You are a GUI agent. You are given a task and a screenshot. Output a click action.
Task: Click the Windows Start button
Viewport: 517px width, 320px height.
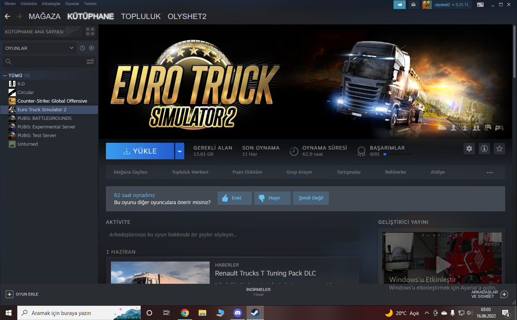click(x=9, y=313)
